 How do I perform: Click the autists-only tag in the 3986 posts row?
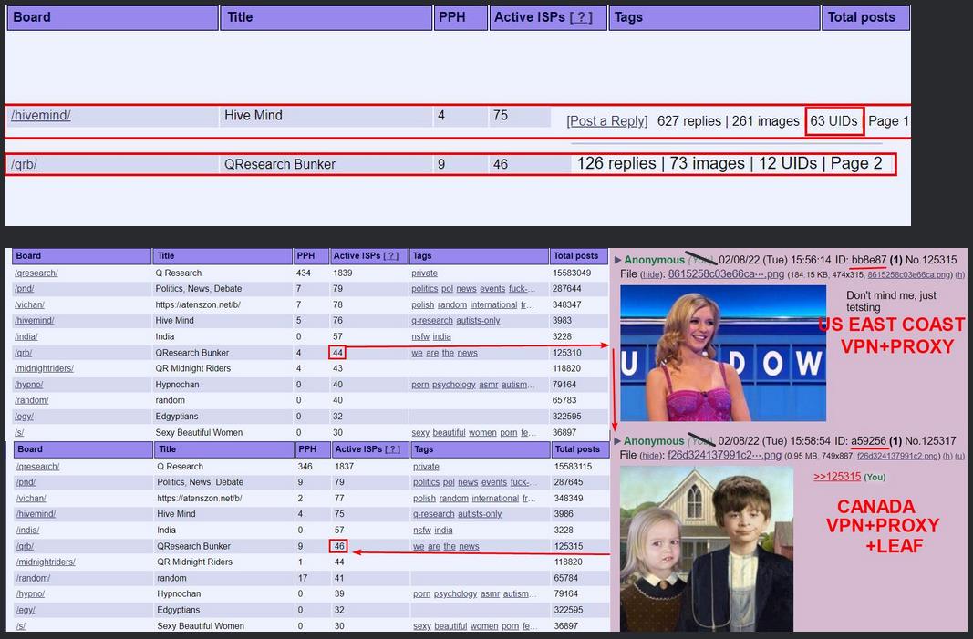pos(480,514)
